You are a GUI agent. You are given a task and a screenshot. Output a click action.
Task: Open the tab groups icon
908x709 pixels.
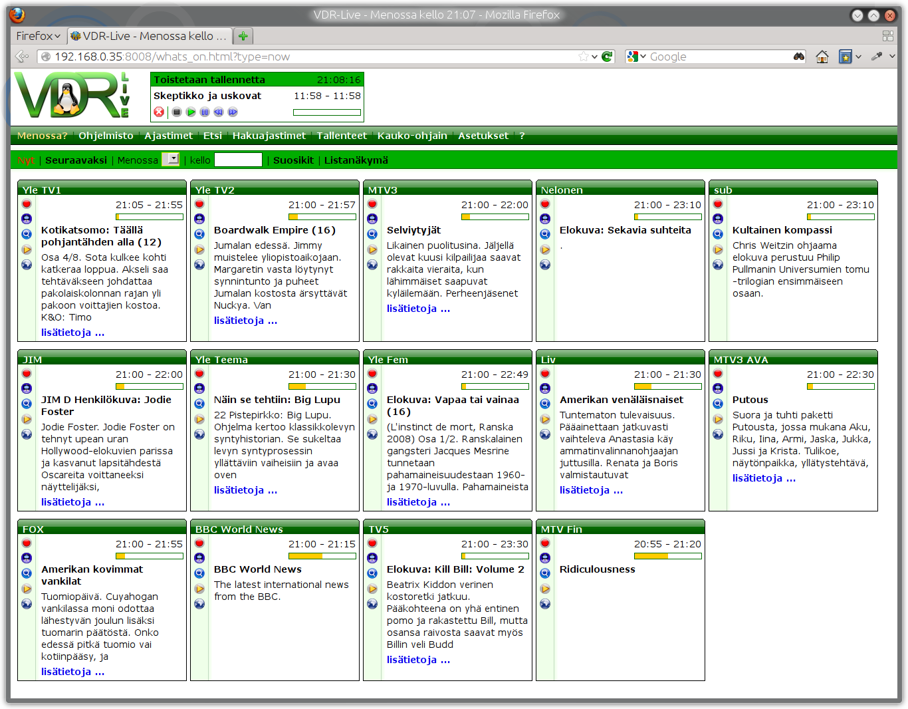[888, 36]
